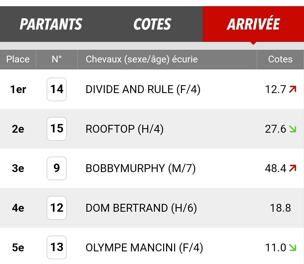Open horse DIVIDE AND RULE details
The width and height of the screenshot is (304, 264).
(143, 89)
